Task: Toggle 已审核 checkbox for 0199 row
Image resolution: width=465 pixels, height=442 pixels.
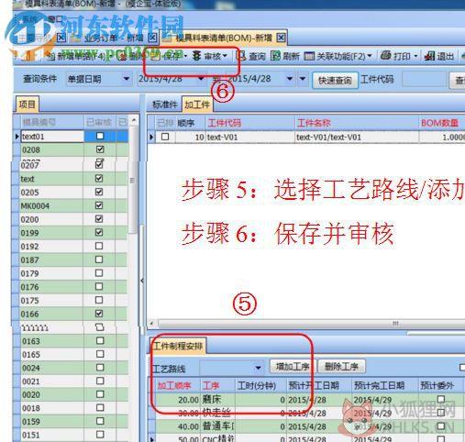Action: point(99,232)
